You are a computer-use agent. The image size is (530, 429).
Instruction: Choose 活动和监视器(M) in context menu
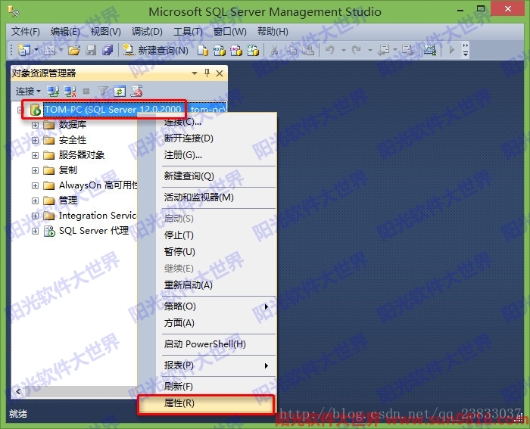click(208, 197)
